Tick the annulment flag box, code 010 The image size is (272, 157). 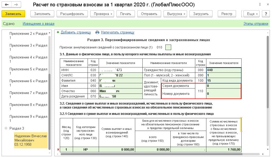click(168, 47)
